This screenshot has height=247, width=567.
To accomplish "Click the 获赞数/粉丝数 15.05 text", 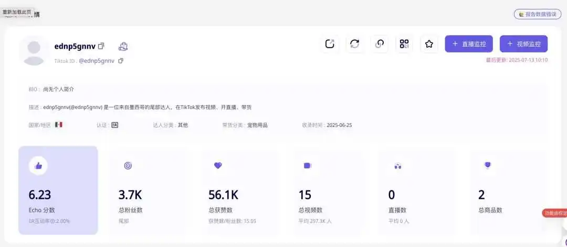I will coord(232,221).
